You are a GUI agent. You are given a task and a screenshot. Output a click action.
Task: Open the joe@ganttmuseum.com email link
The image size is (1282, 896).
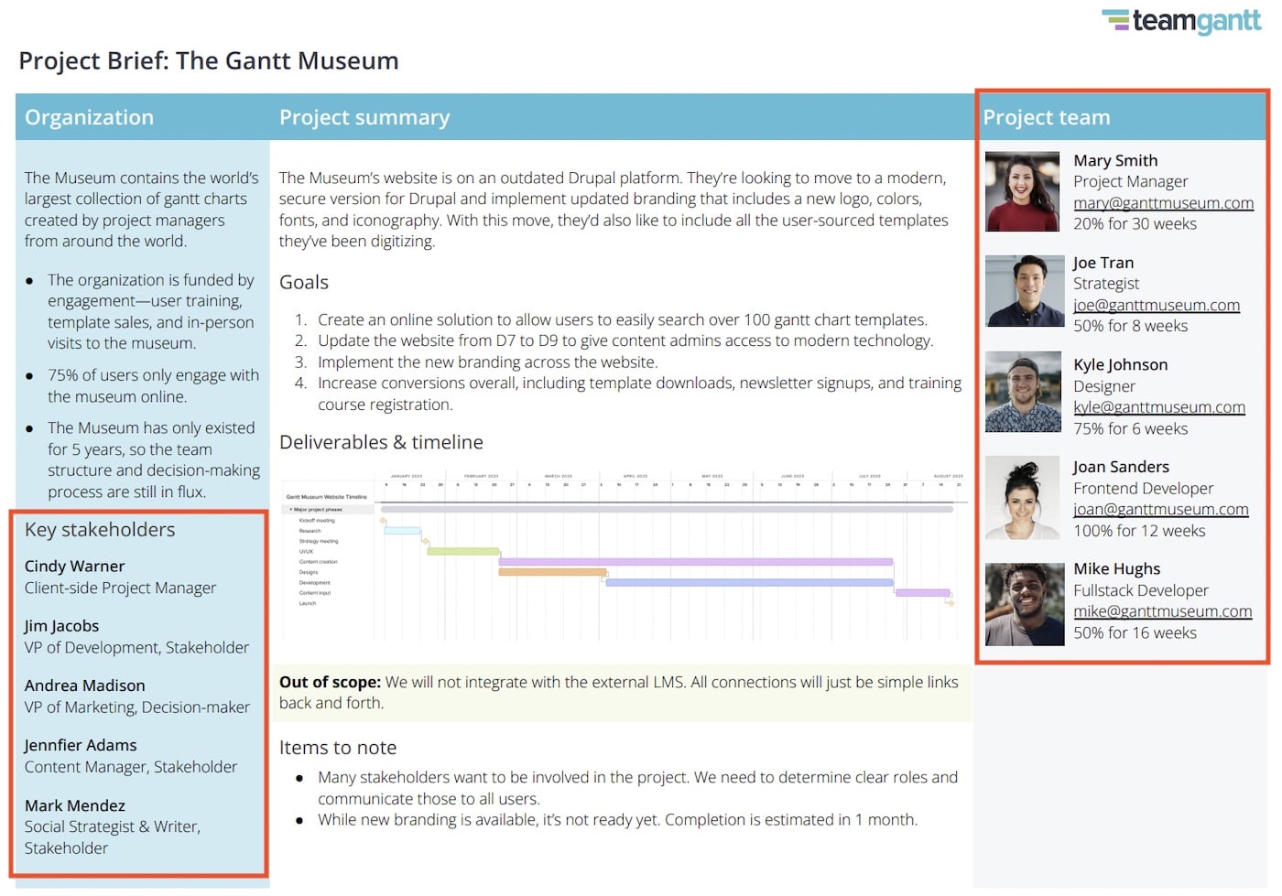pyautogui.click(x=1156, y=305)
